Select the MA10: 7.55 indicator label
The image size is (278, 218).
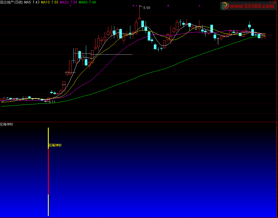pyautogui.click(x=50, y=2)
